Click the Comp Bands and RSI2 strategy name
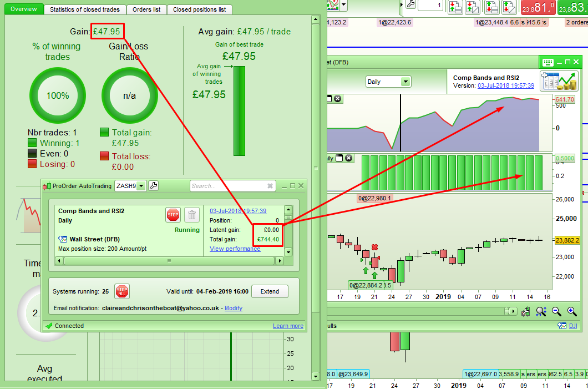This screenshot has height=389, width=588. point(91,211)
